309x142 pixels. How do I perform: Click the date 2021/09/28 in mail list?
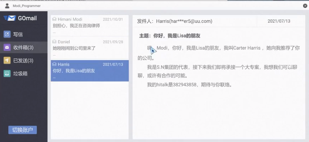point(113,42)
